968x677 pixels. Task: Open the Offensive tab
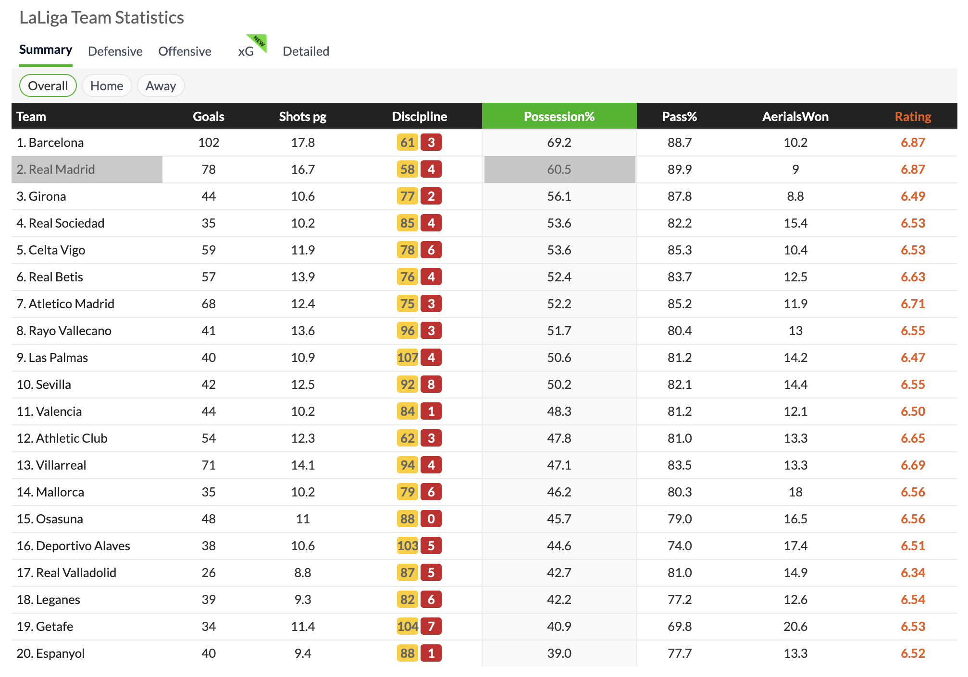(x=185, y=51)
